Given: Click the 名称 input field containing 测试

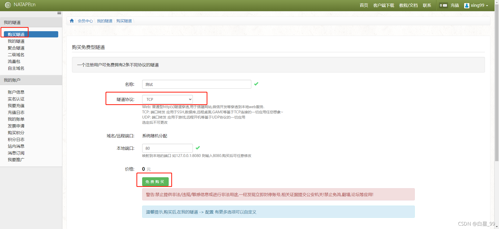Looking at the screenshot, I should tap(197, 84).
